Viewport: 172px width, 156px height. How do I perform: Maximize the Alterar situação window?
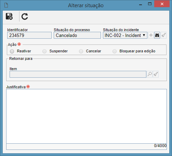pyautogui.click(x=150, y=4)
